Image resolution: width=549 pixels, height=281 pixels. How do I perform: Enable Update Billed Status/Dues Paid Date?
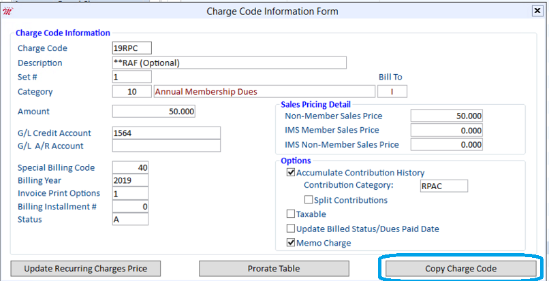(291, 229)
